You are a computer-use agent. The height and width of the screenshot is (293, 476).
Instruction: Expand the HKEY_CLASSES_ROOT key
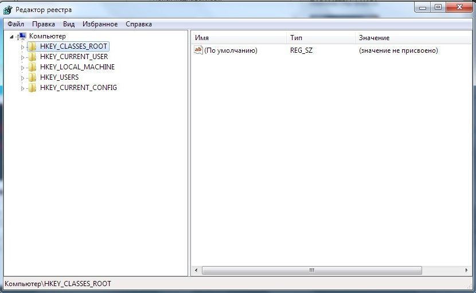[22, 47]
